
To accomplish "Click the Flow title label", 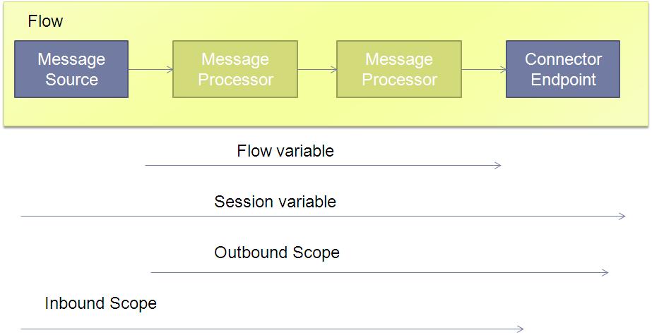I will click(x=45, y=21).
